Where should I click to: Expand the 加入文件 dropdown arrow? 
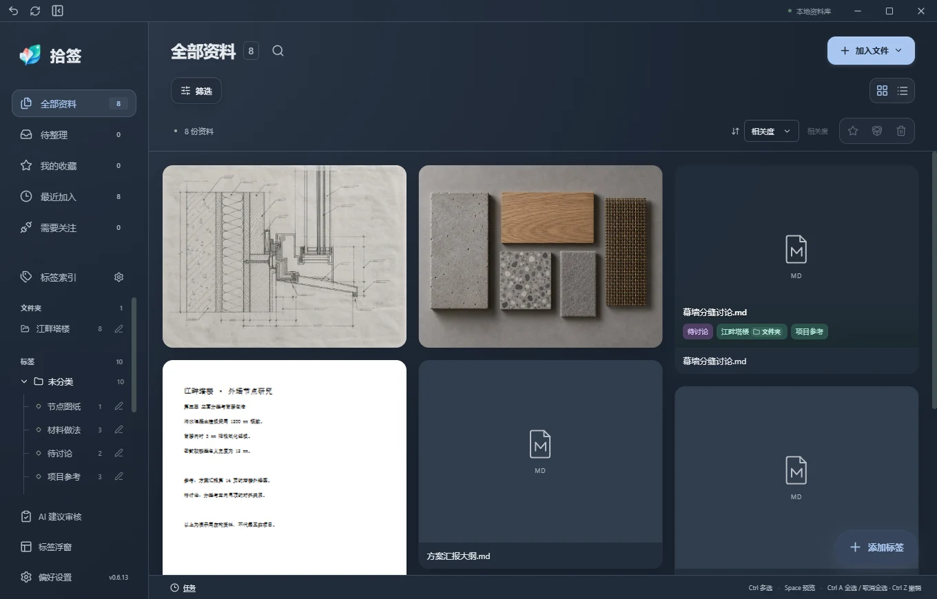click(x=898, y=50)
